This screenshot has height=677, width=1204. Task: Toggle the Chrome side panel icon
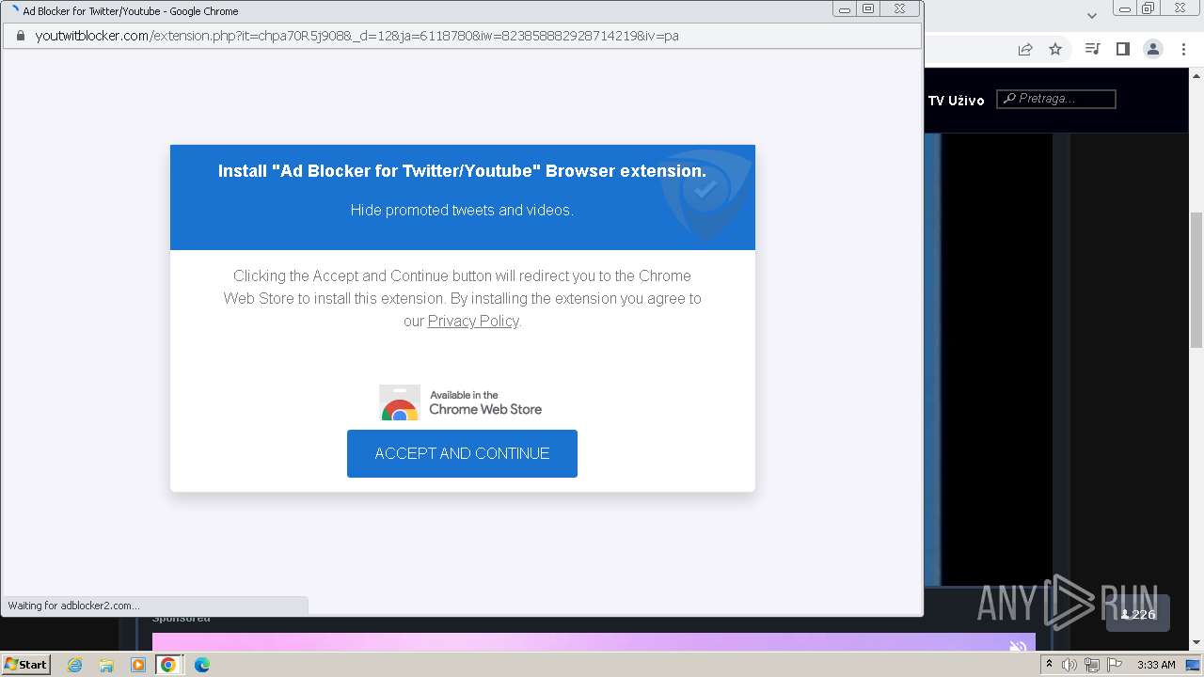(1122, 49)
